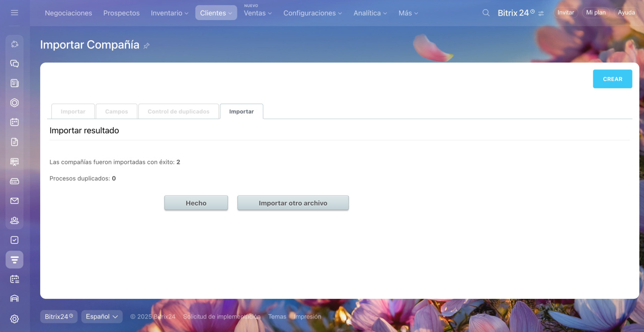Open the drive storage icon in sidebar

point(15,181)
